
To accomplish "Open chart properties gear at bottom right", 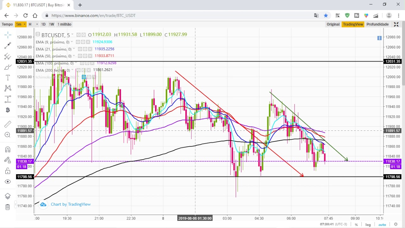I will [x=396, y=224].
